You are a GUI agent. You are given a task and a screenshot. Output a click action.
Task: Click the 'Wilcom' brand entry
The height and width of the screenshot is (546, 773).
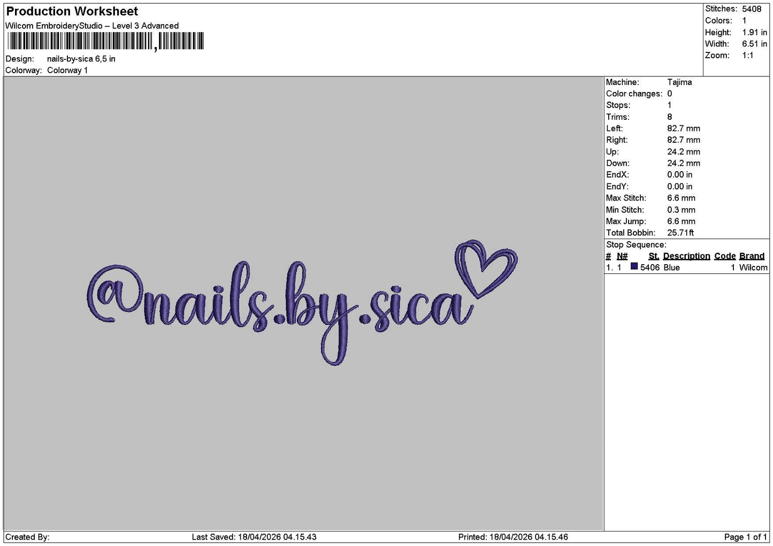pyautogui.click(x=753, y=267)
